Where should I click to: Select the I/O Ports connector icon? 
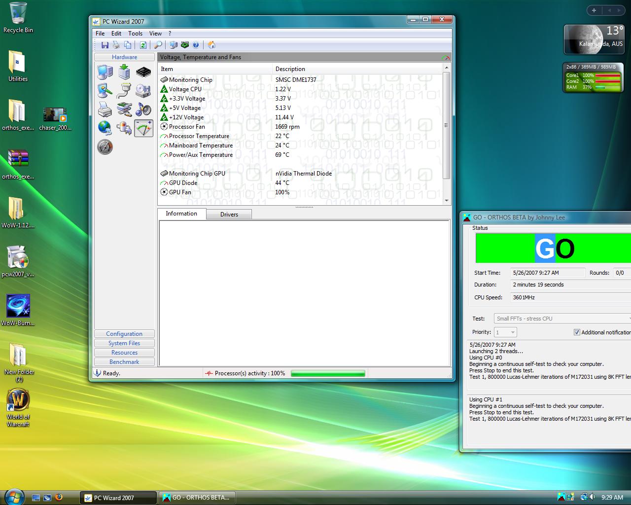point(124,91)
